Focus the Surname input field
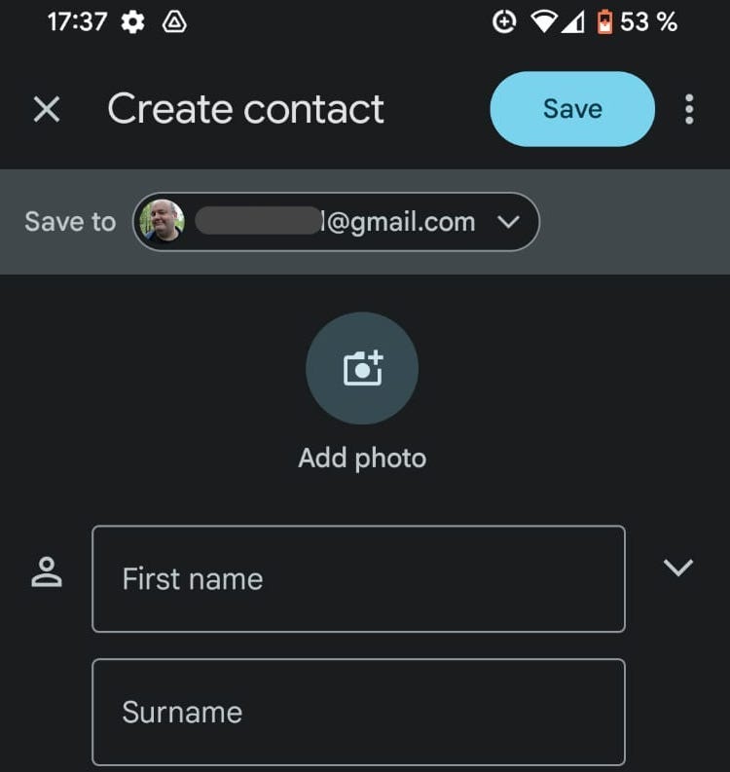730x772 pixels. [x=358, y=712]
